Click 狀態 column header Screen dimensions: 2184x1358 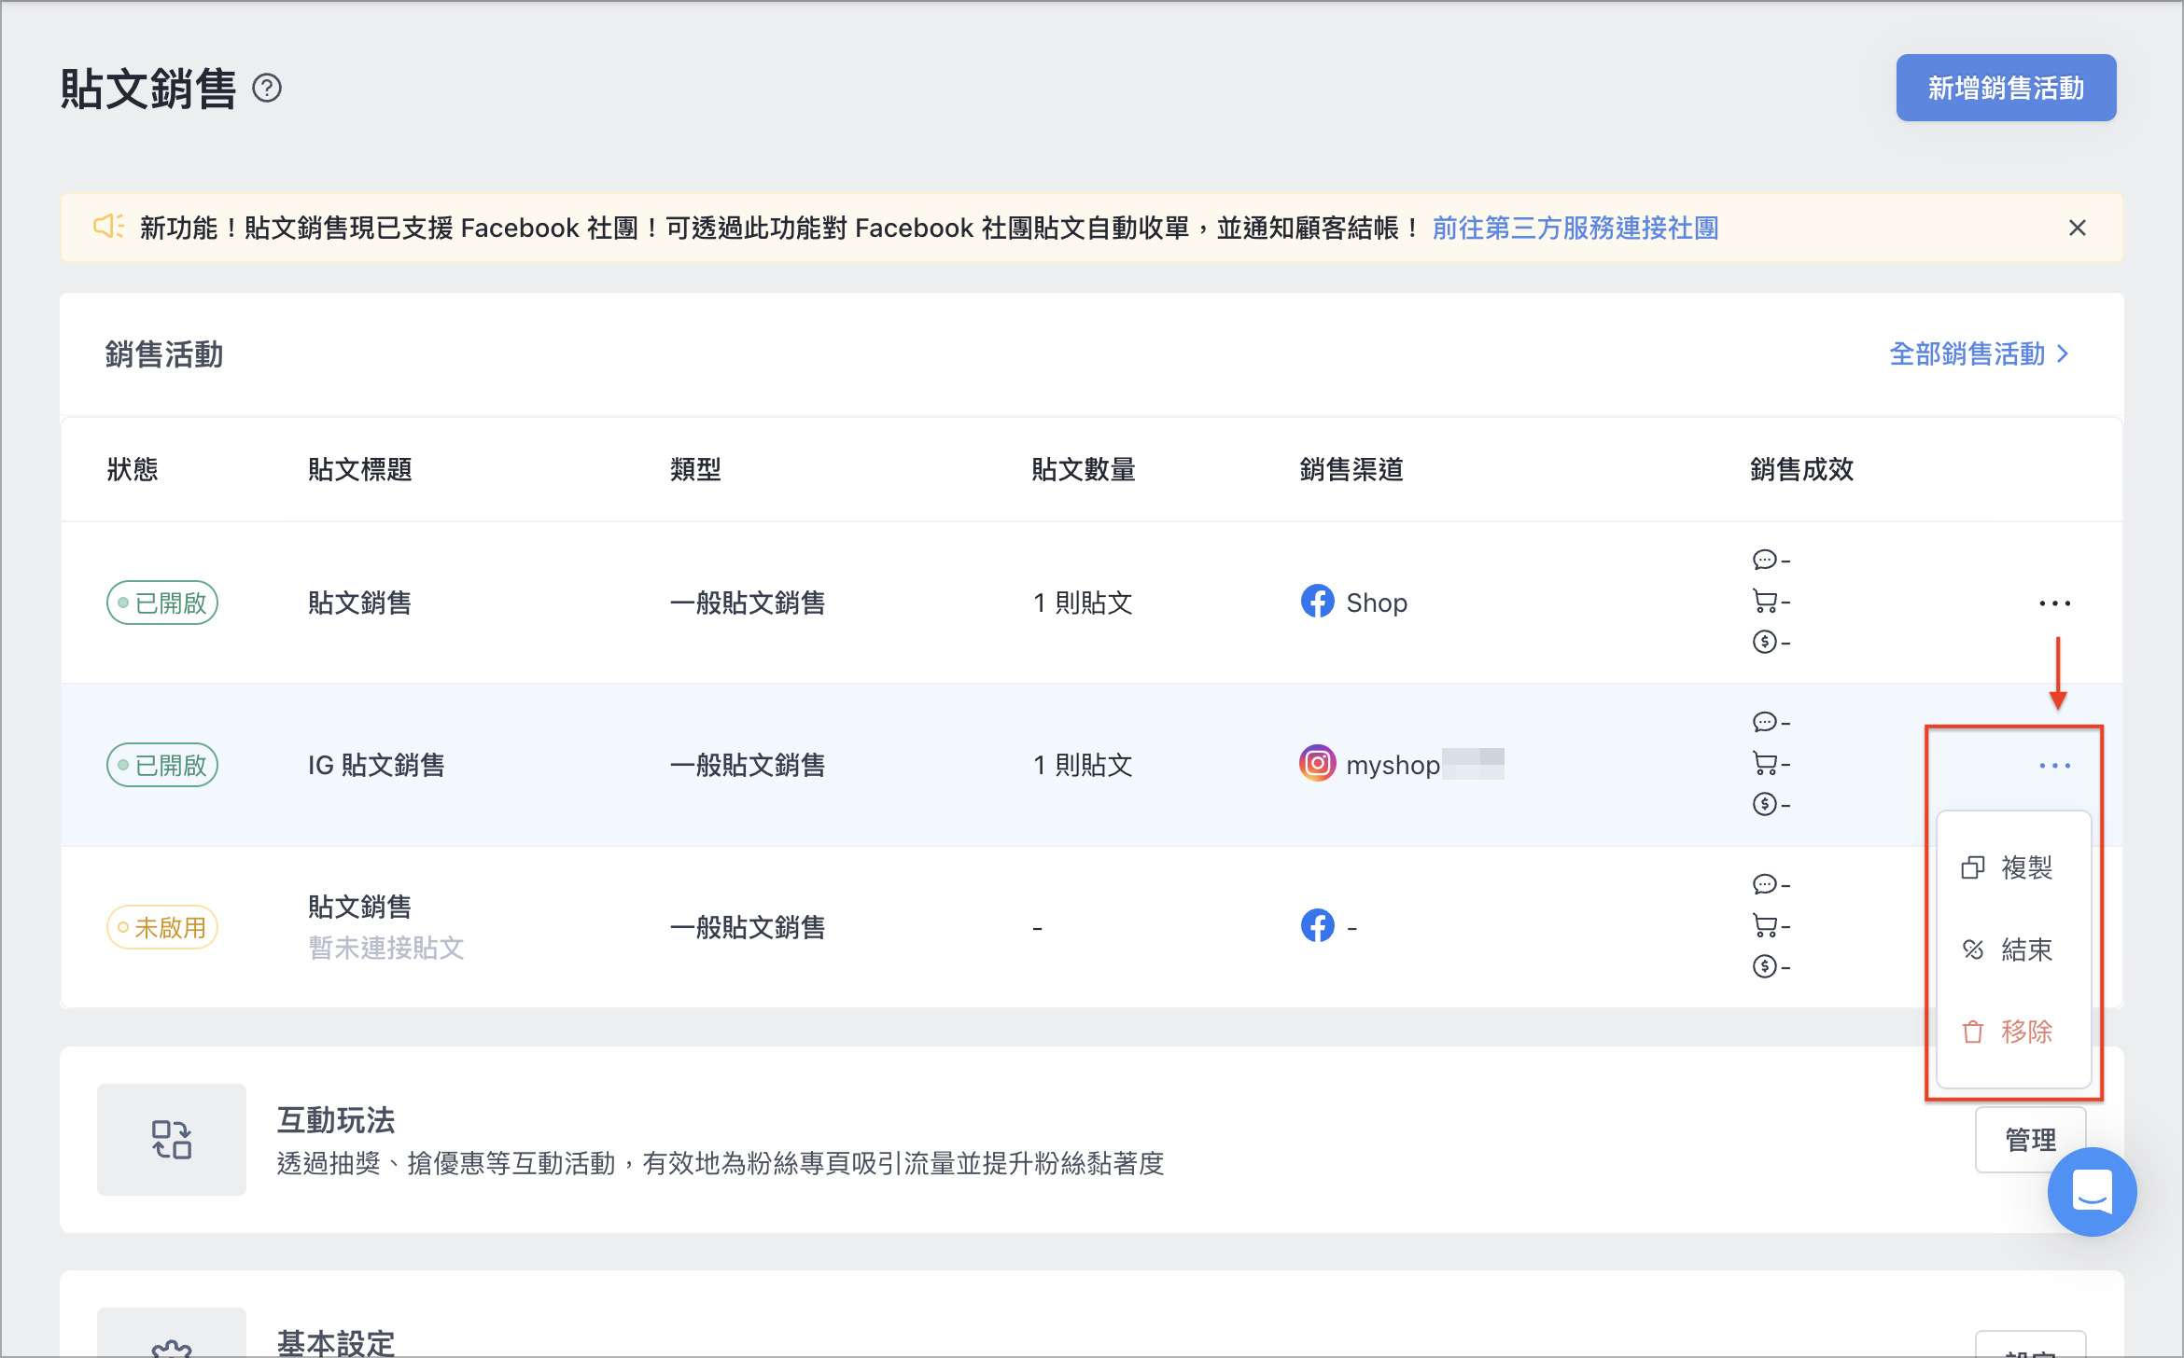[x=133, y=470]
